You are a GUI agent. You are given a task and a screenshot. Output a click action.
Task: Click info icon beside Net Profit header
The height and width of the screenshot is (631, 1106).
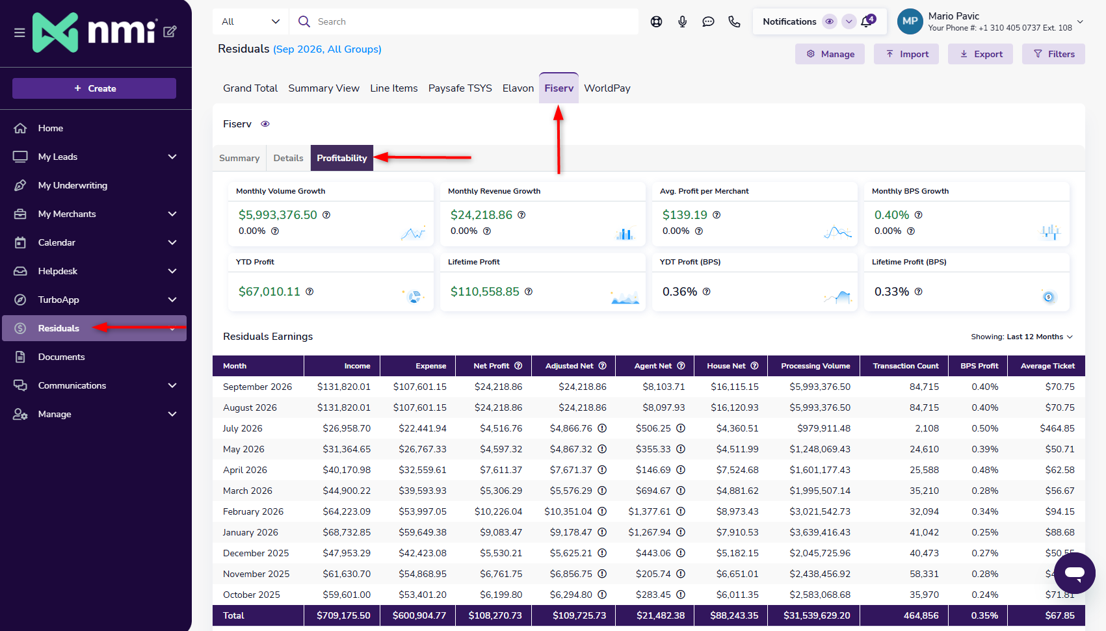coord(518,366)
